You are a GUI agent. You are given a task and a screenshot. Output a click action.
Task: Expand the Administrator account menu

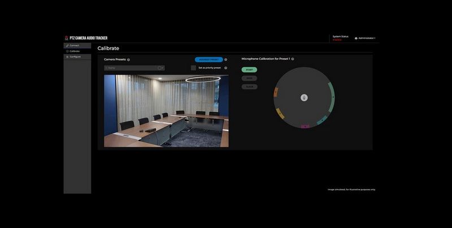tap(365, 38)
